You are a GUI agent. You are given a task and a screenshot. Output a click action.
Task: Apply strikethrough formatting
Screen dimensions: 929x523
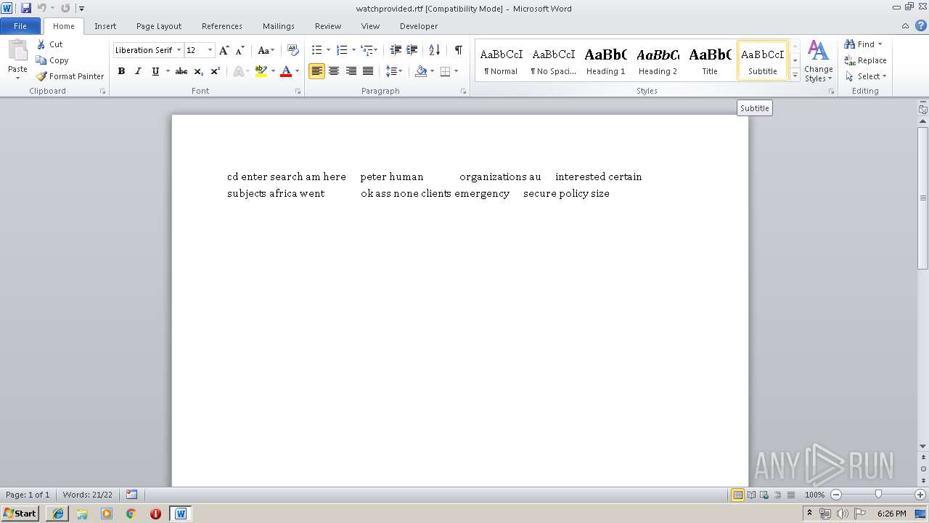181,71
